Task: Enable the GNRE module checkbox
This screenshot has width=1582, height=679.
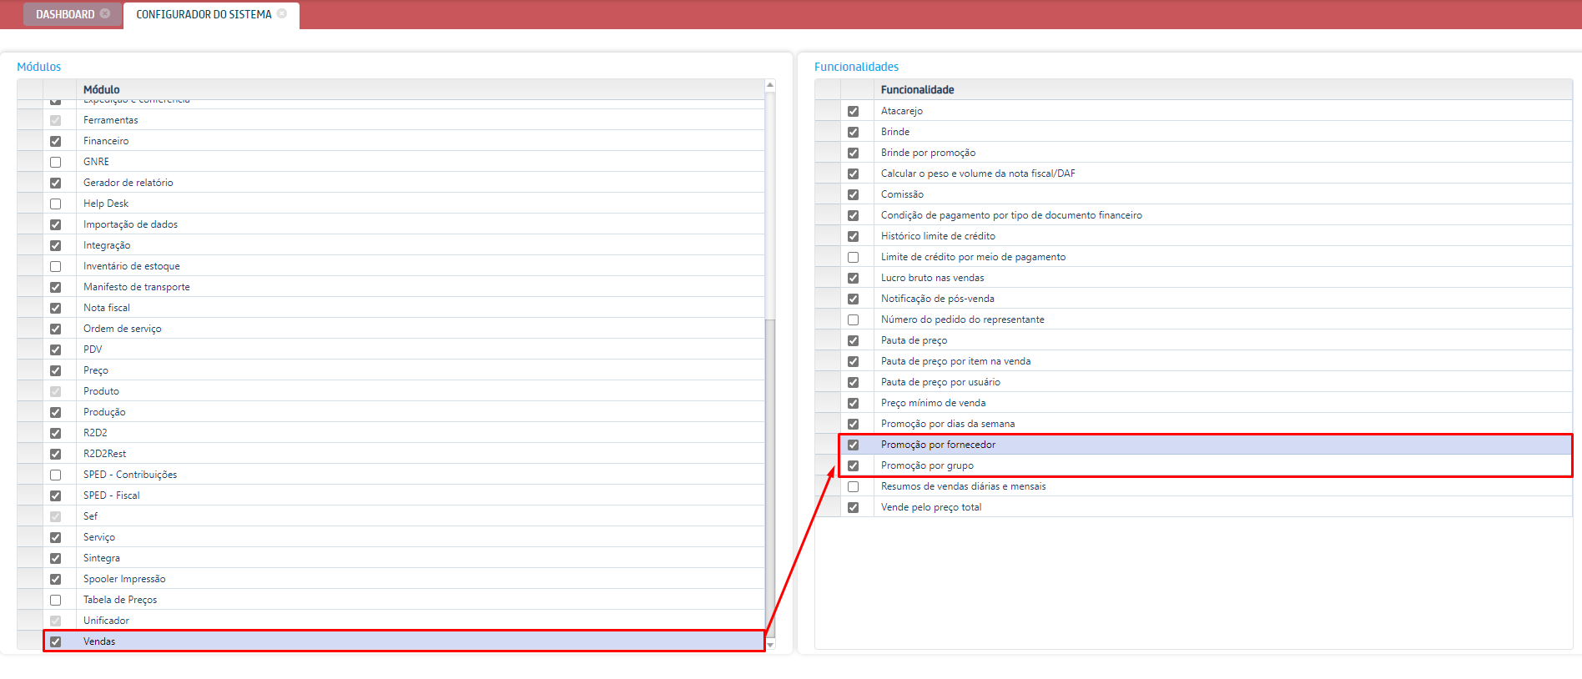Action: (x=55, y=162)
